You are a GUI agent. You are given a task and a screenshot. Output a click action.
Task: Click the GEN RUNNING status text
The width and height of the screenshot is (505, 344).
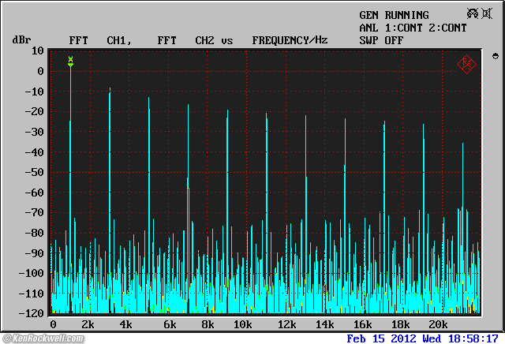pos(394,15)
